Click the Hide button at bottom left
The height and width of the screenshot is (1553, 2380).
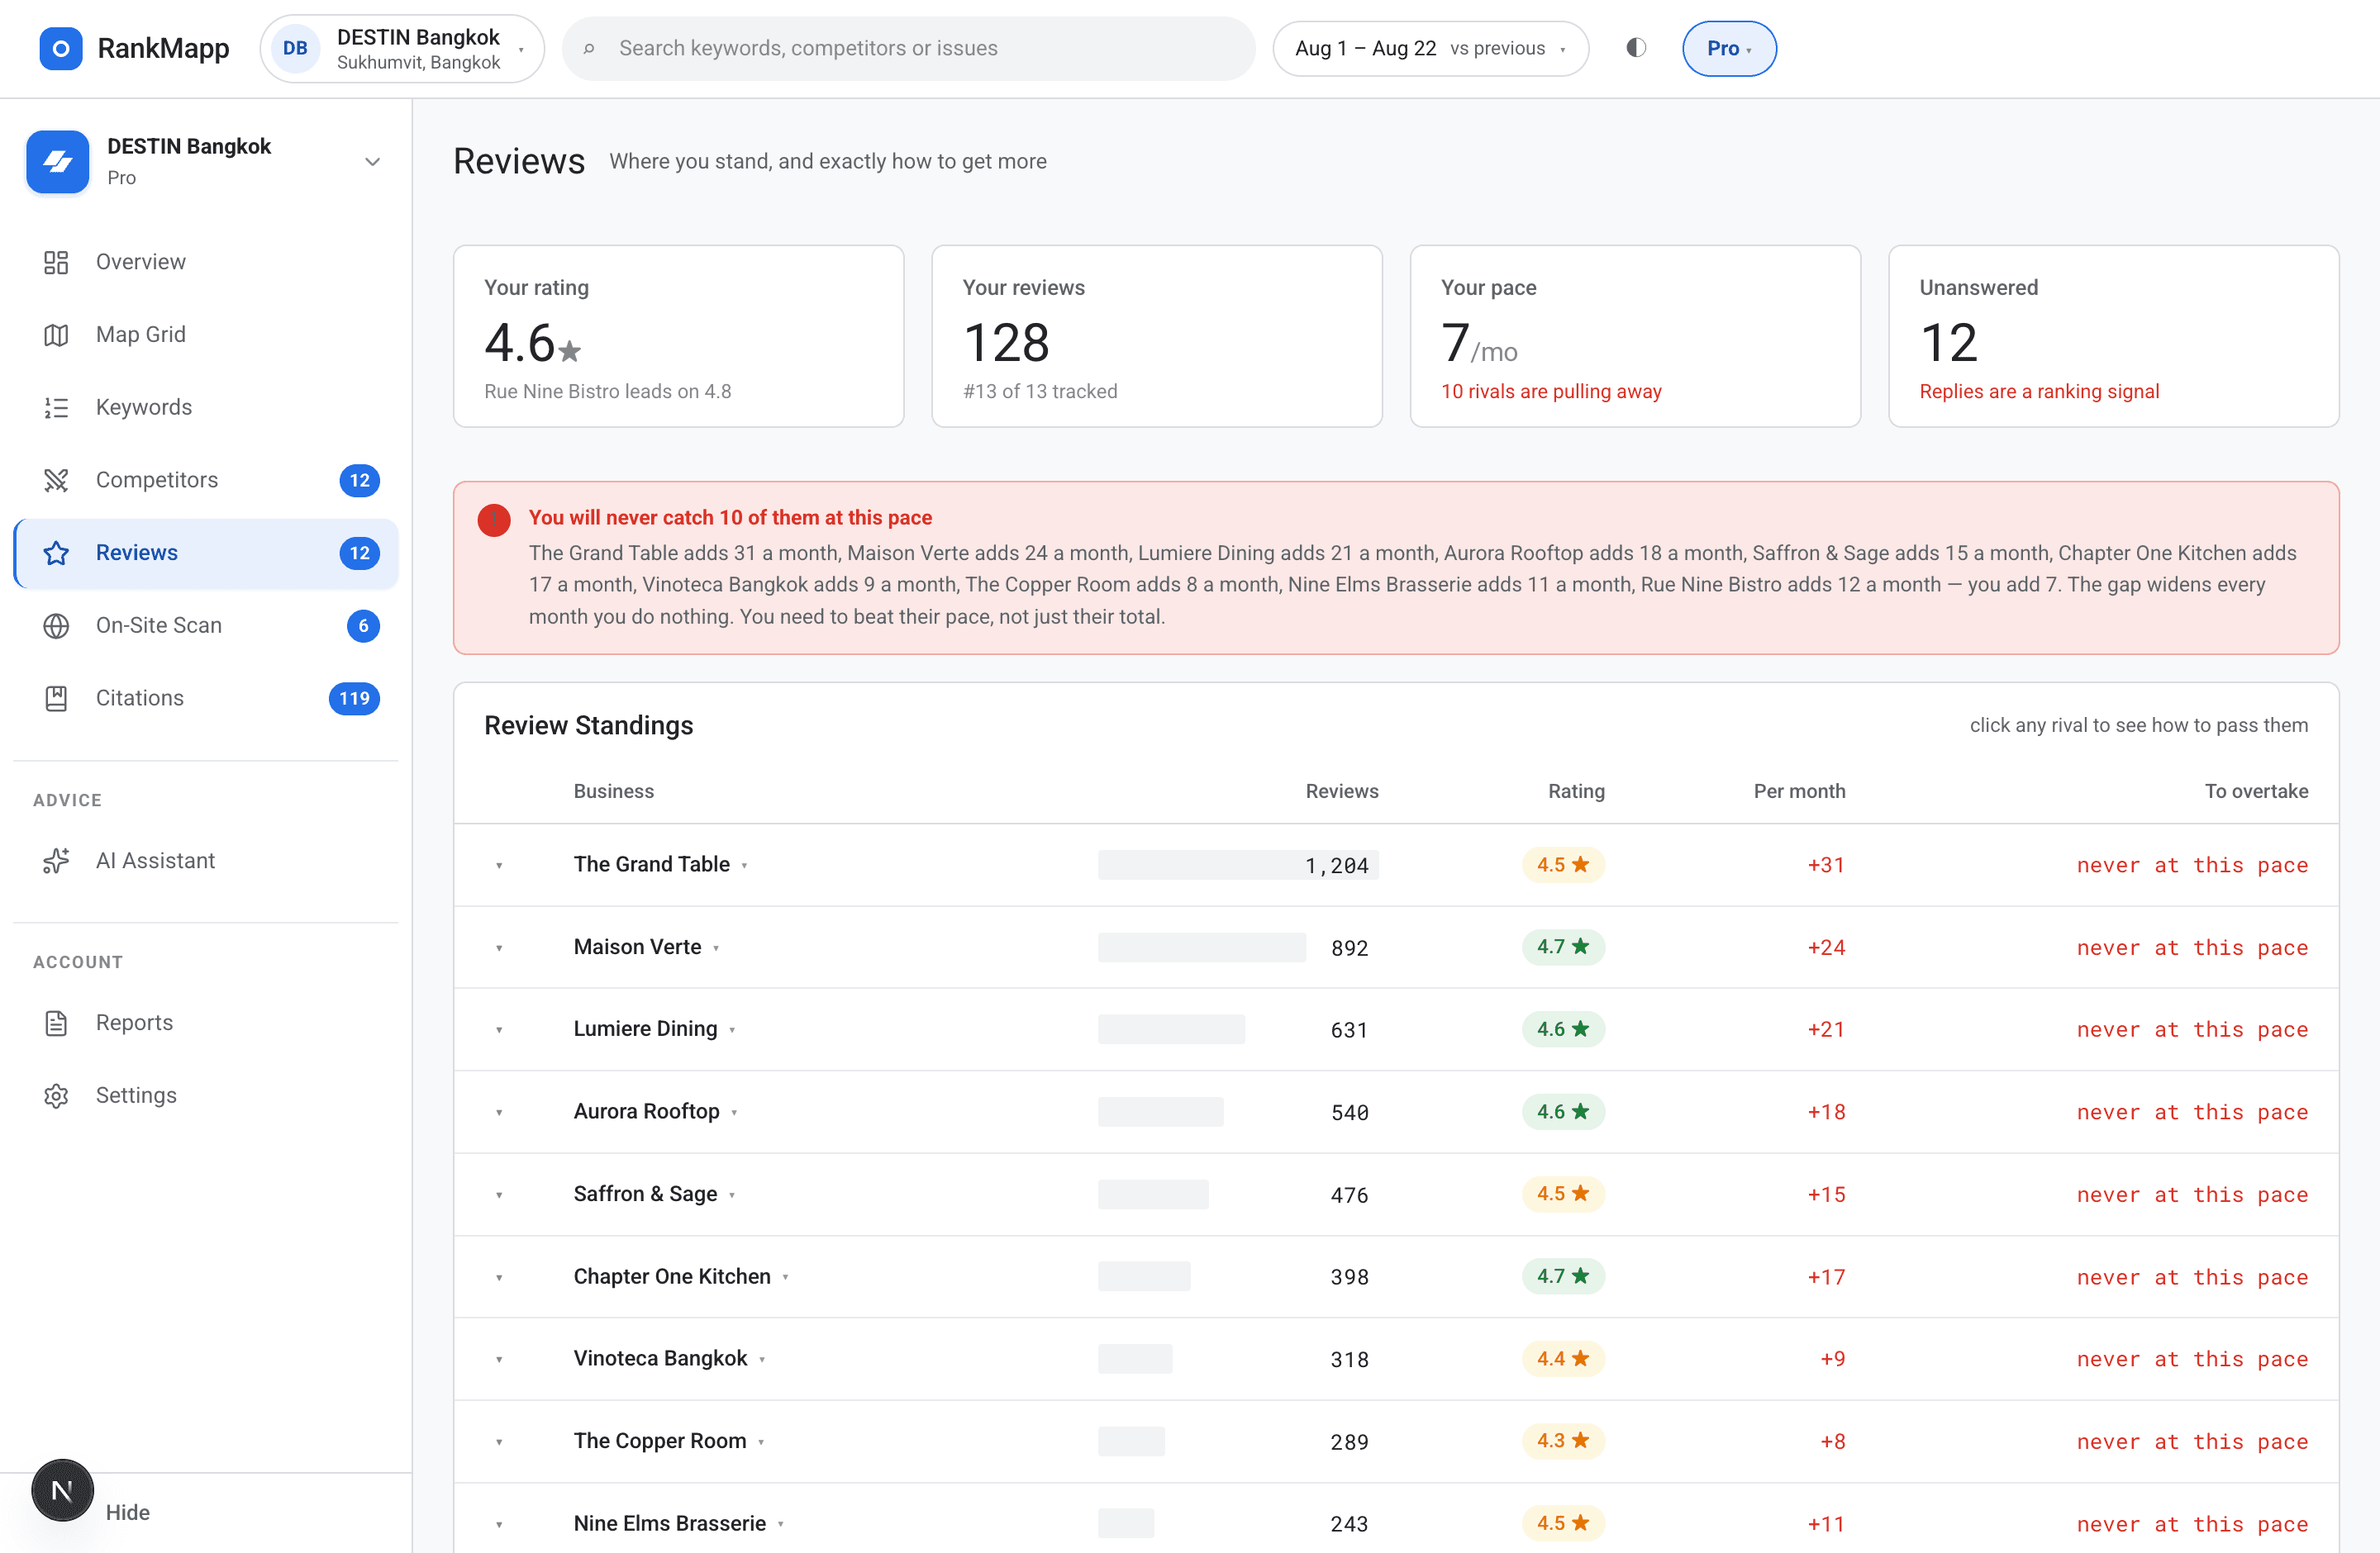[x=128, y=1512]
